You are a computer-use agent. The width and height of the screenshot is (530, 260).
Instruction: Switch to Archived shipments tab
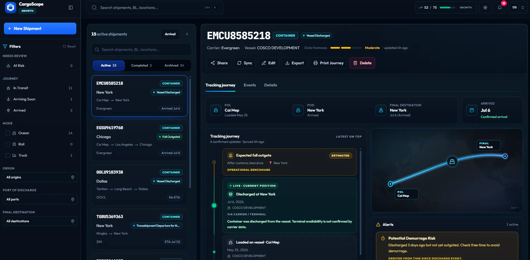pos(174,65)
